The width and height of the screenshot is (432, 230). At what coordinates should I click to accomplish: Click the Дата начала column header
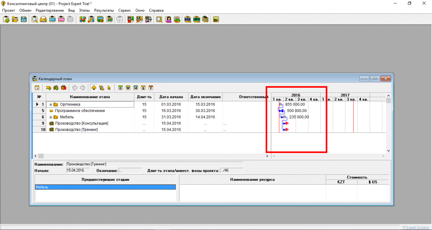click(x=171, y=97)
